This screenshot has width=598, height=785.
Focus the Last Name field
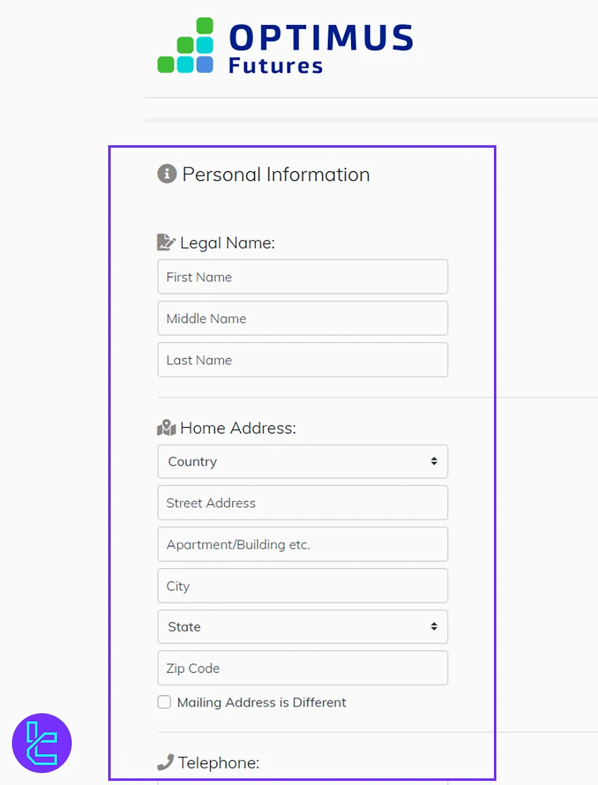tap(303, 360)
